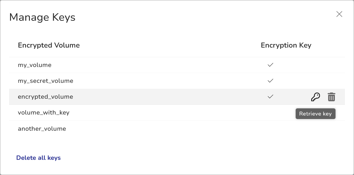Click the Delete all keys link
This screenshot has width=354, height=175.
click(x=39, y=158)
